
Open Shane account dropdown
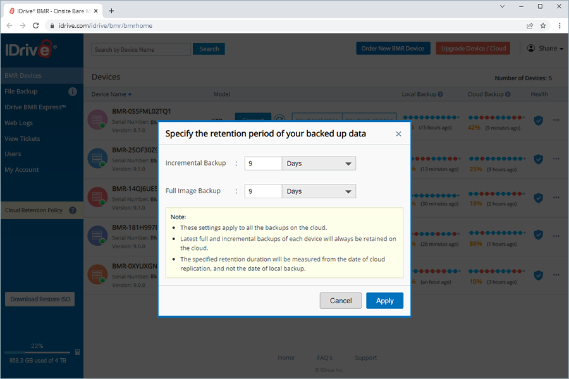tap(546, 48)
